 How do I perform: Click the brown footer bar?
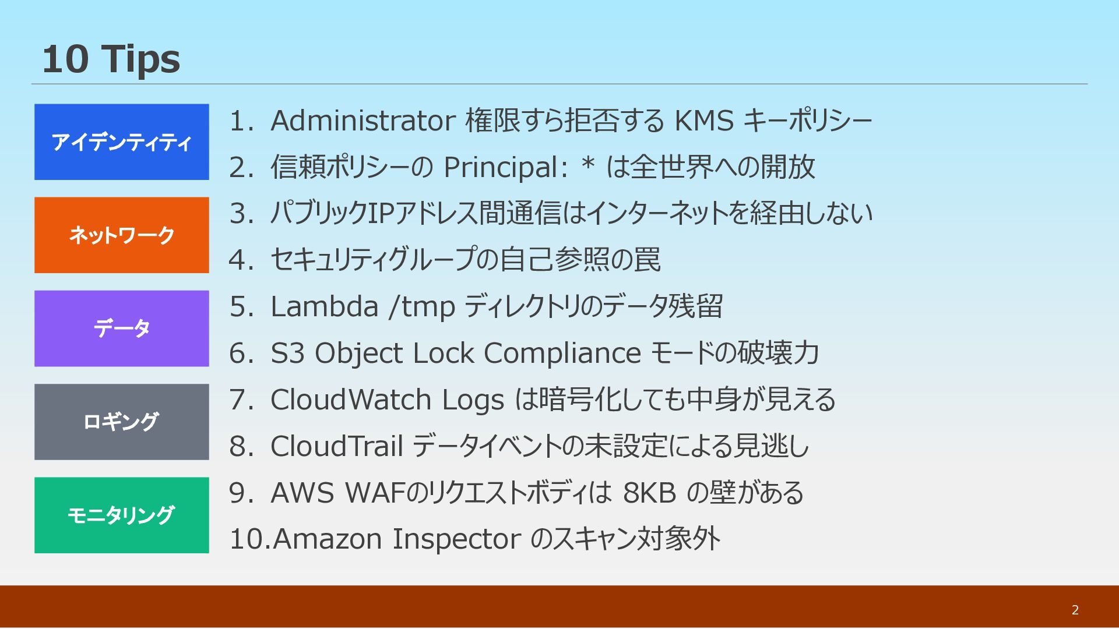click(525, 607)
